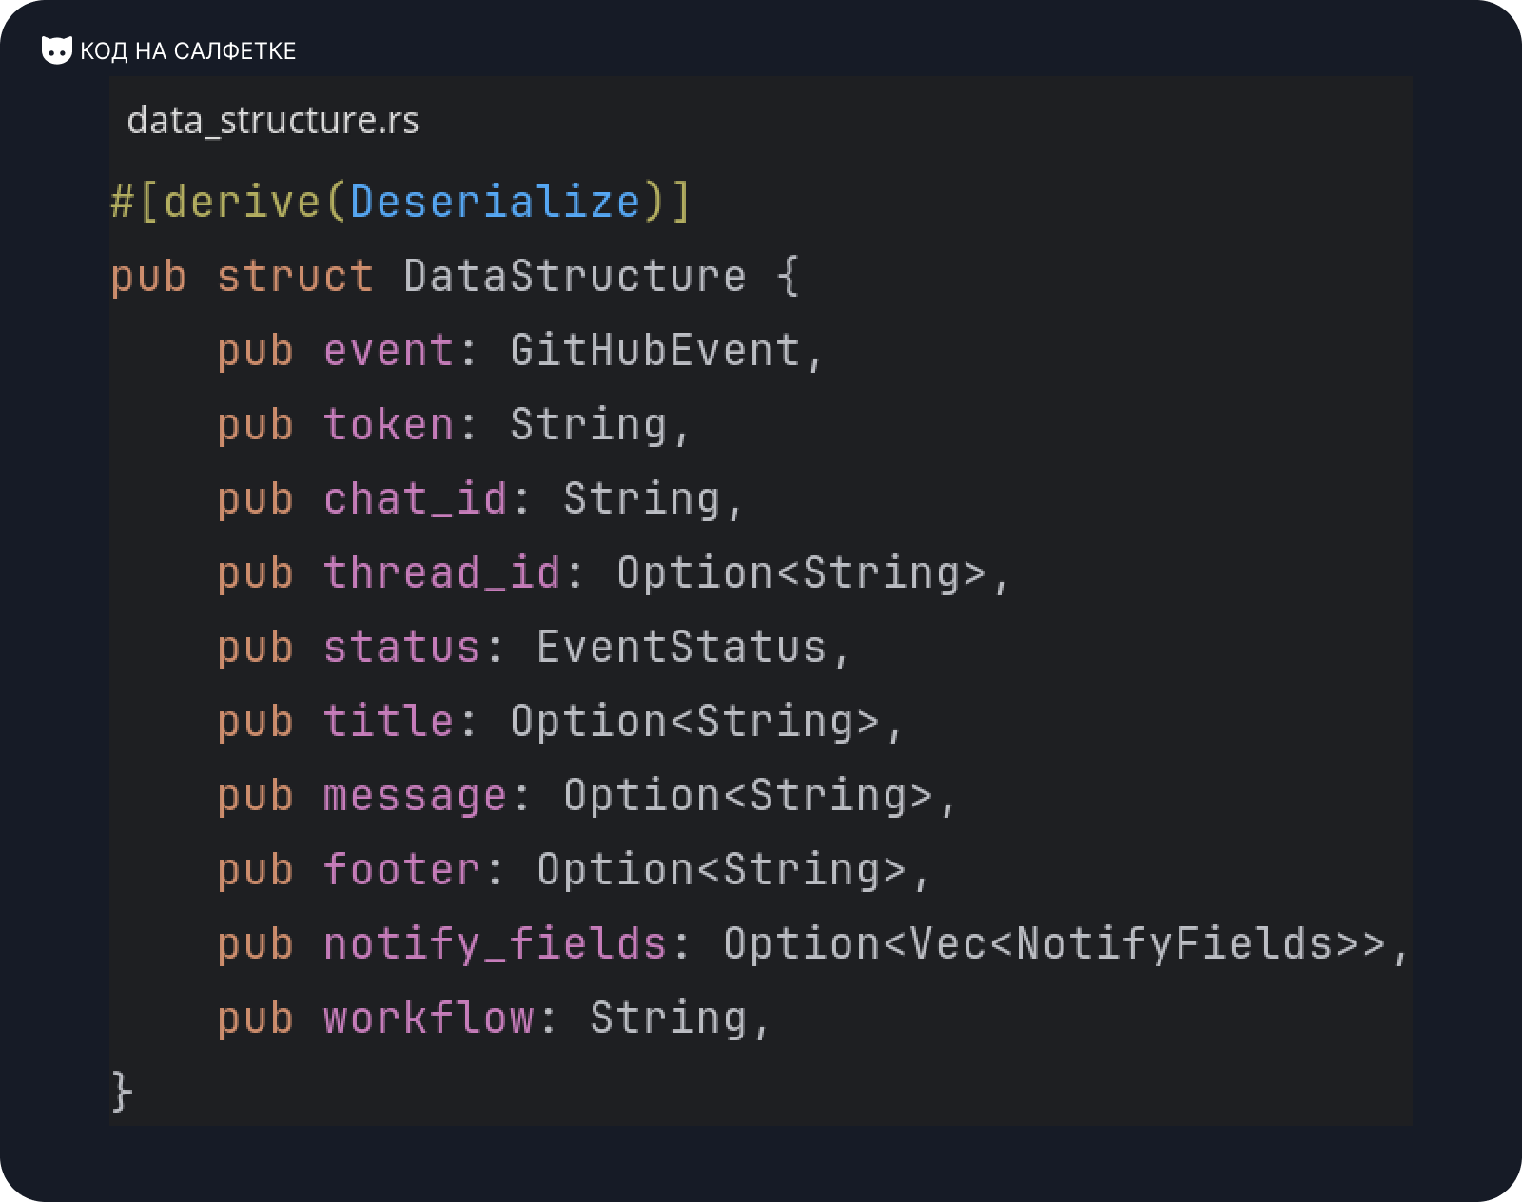The image size is (1522, 1202).
Task: Click the status field name
Action: click(x=401, y=647)
